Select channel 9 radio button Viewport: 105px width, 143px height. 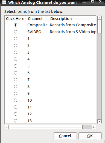click(x=16, y=93)
